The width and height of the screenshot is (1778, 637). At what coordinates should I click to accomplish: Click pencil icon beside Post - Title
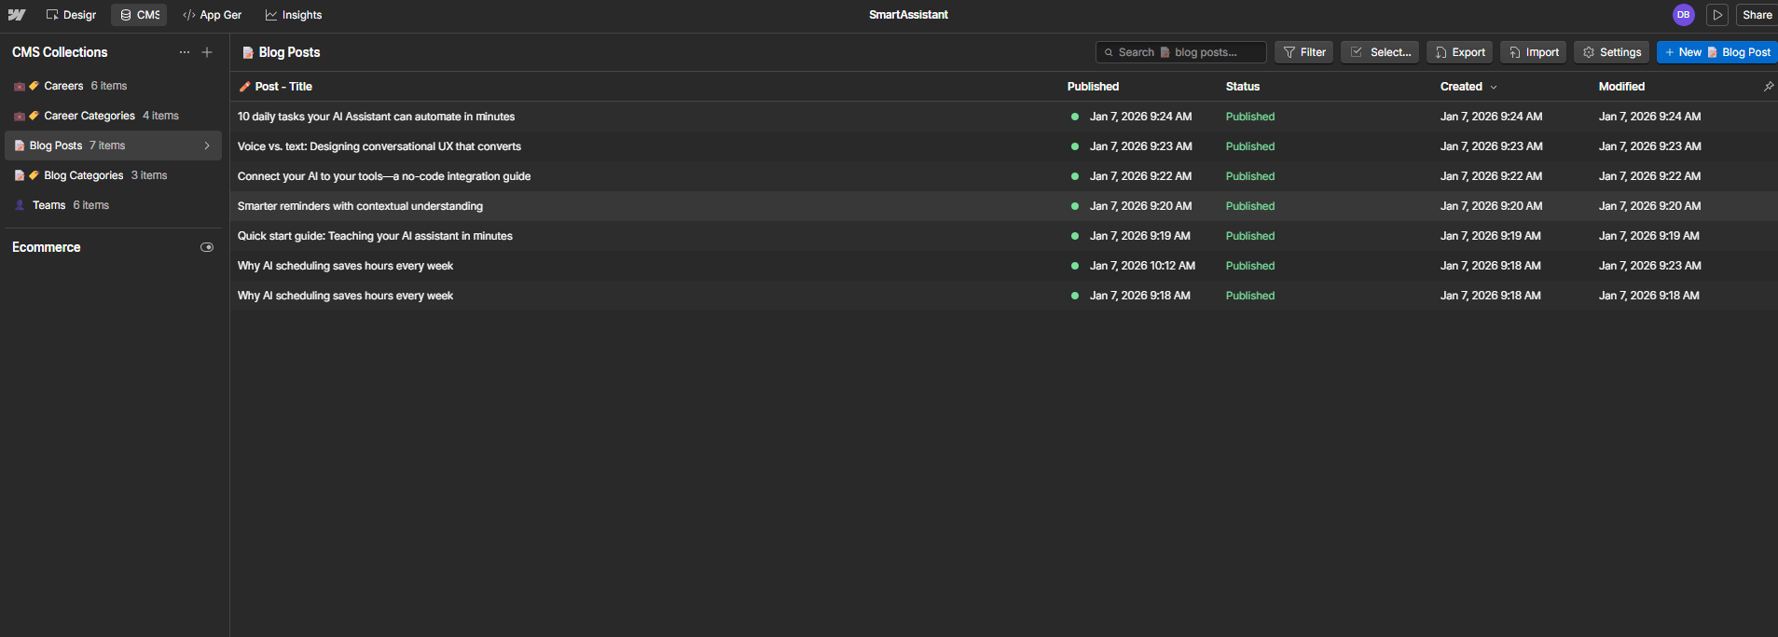click(x=244, y=87)
